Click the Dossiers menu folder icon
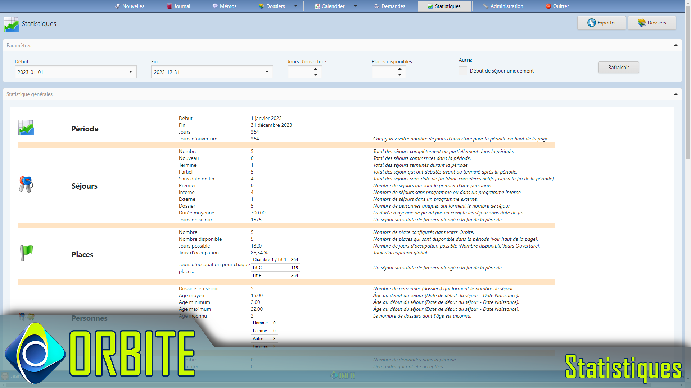691x388 pixels. (x=262, y=6)
